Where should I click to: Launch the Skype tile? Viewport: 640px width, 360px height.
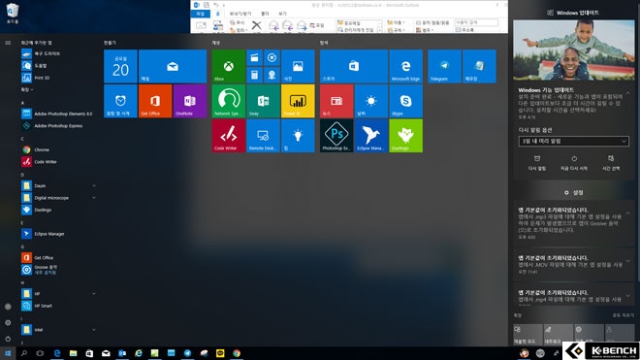(x=405, y=101)
